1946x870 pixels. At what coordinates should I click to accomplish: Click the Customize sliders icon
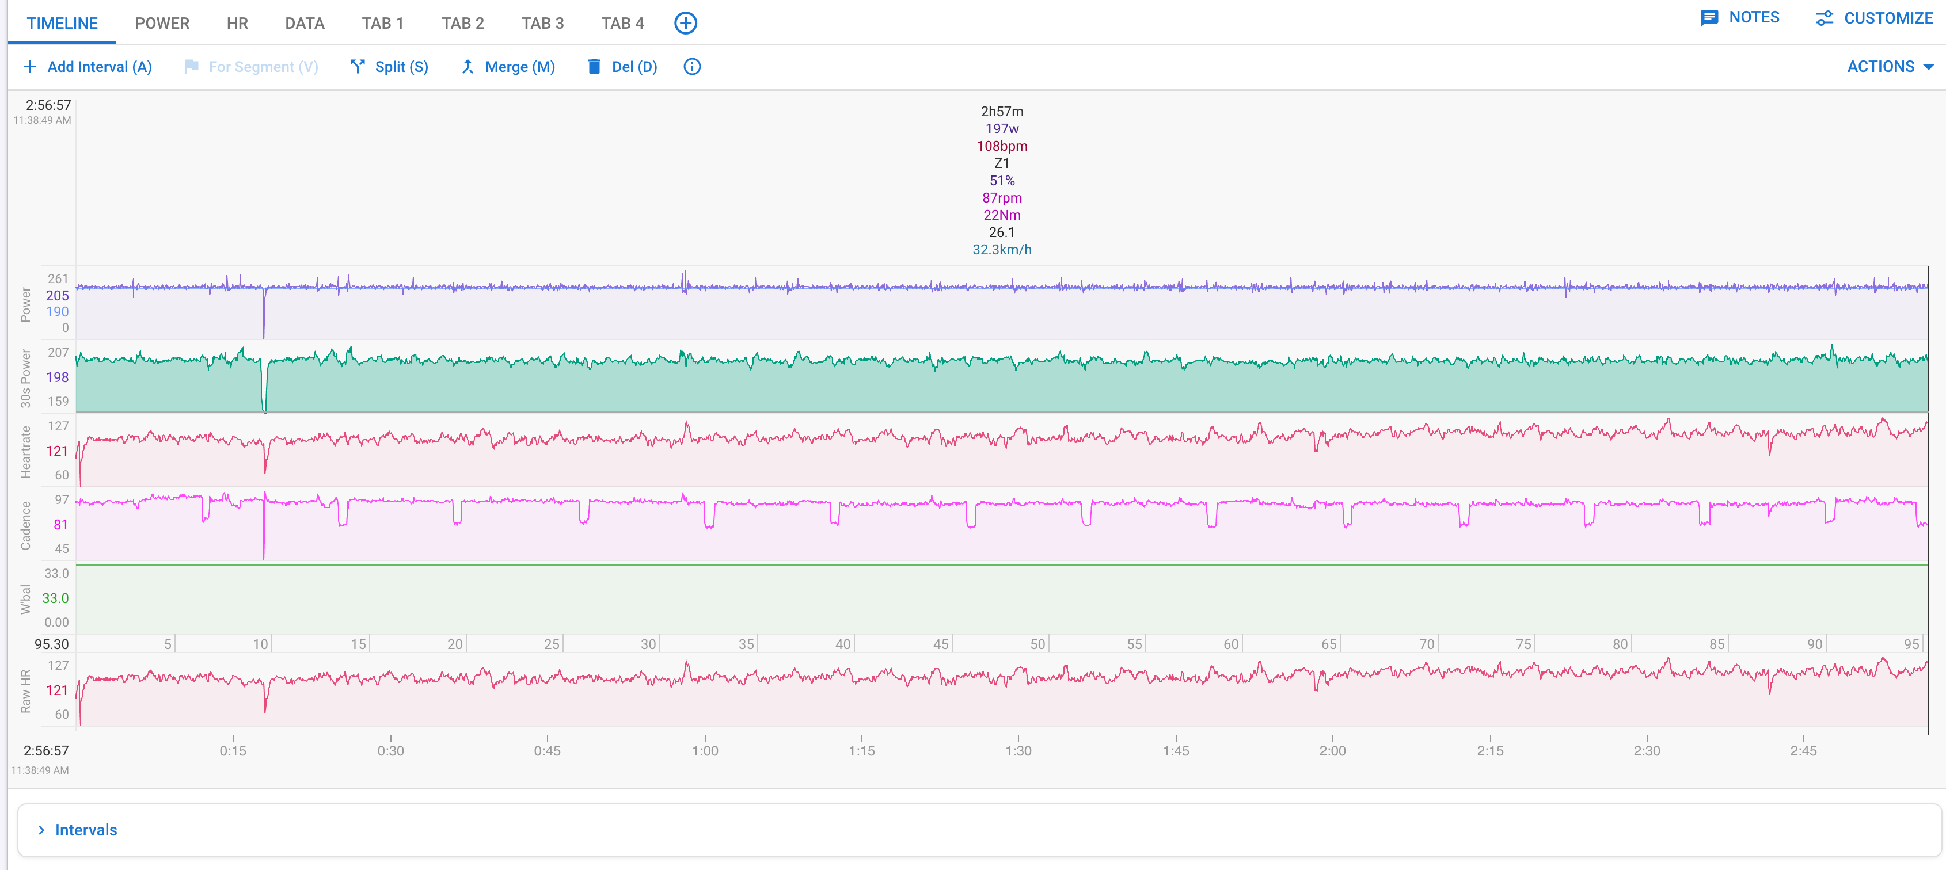tap(1825, 17)
